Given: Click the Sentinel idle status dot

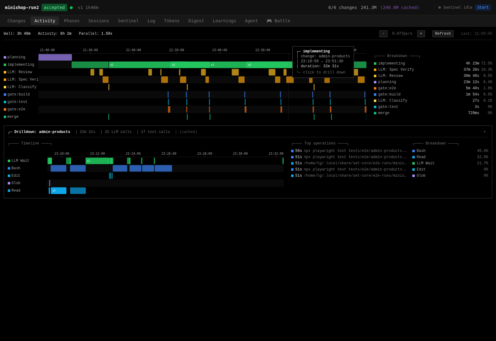Looking at the screenshot, I should tap(439, 7).
